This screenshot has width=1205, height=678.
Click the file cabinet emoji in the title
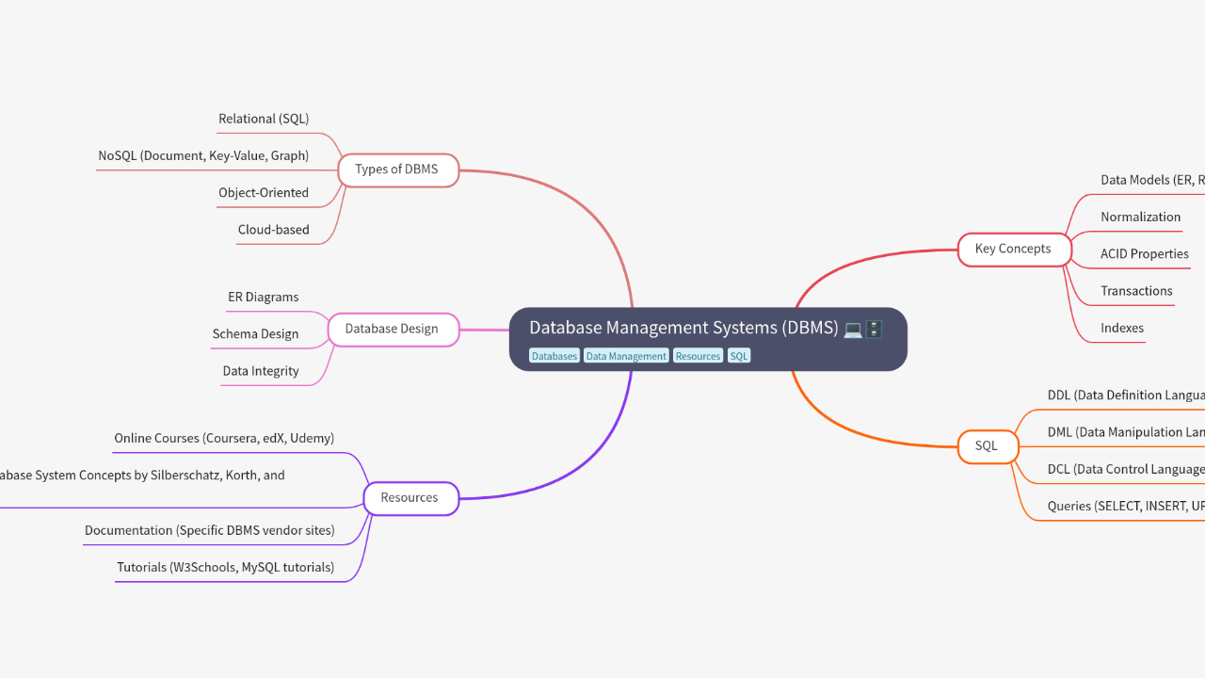coord(875,329)
